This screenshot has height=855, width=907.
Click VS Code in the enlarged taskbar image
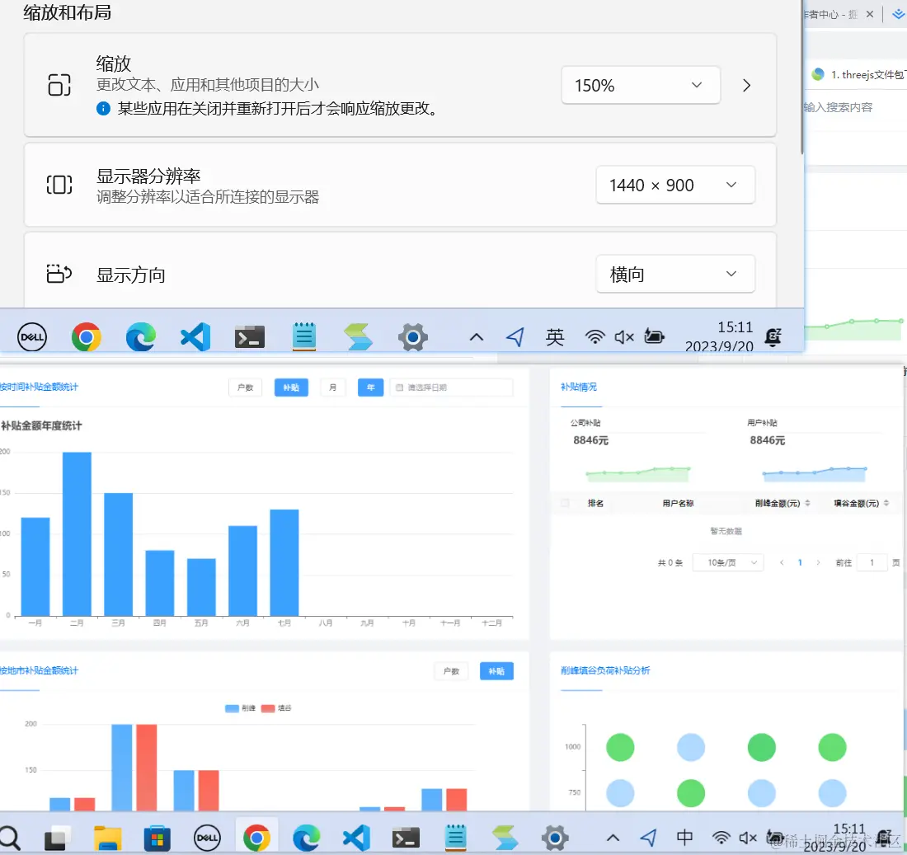[195, 336]
